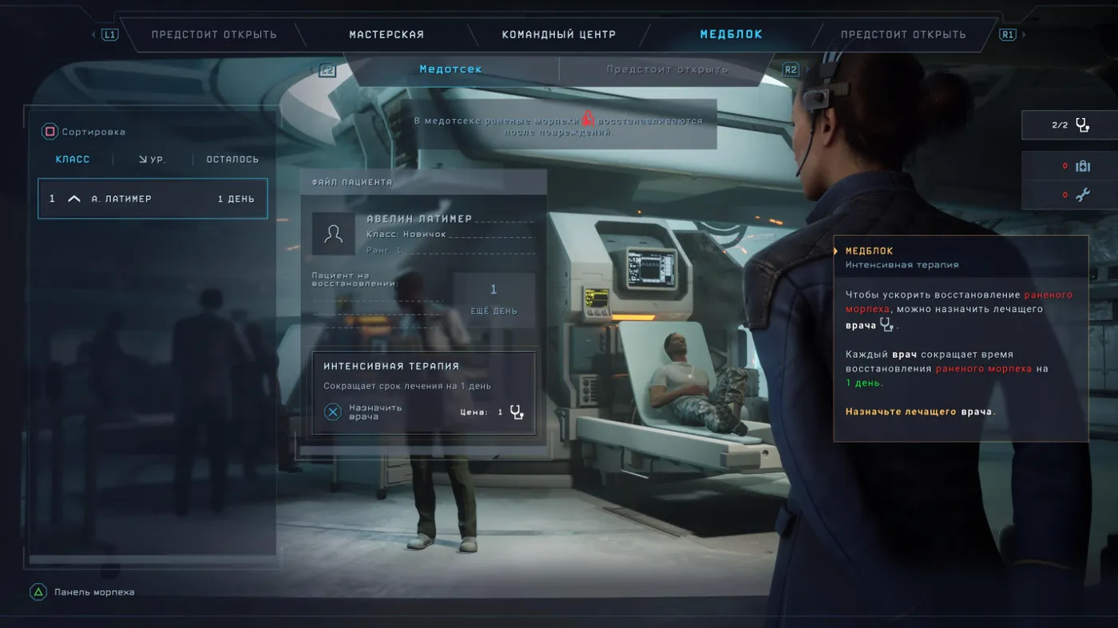Click the square Сортировка icon
The image size is (1118, 628).
coord(50,132)
